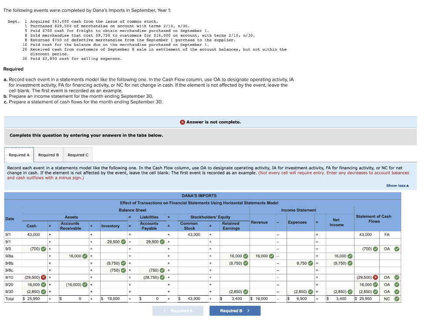Click the green check beside Total row NC
Viewport: 446px width, 321px height.
coord(397,299)
